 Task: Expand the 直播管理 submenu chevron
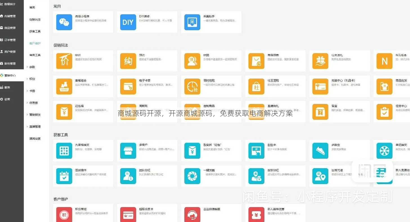coord(27,127)
